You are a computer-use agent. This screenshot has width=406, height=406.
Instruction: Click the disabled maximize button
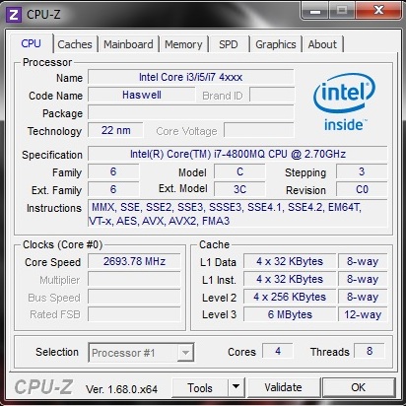[x=342, y=10]
